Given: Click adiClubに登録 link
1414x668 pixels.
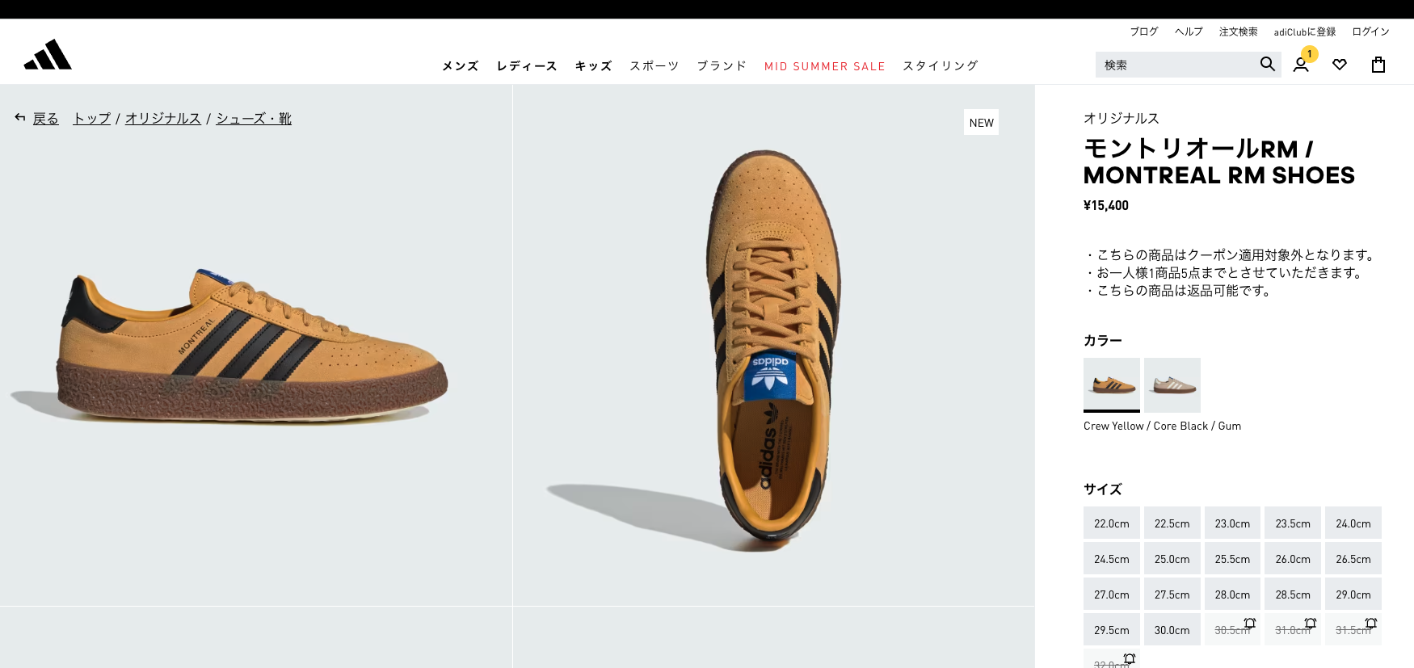Looking at the screenshot, I should (x=1305, y=32).
